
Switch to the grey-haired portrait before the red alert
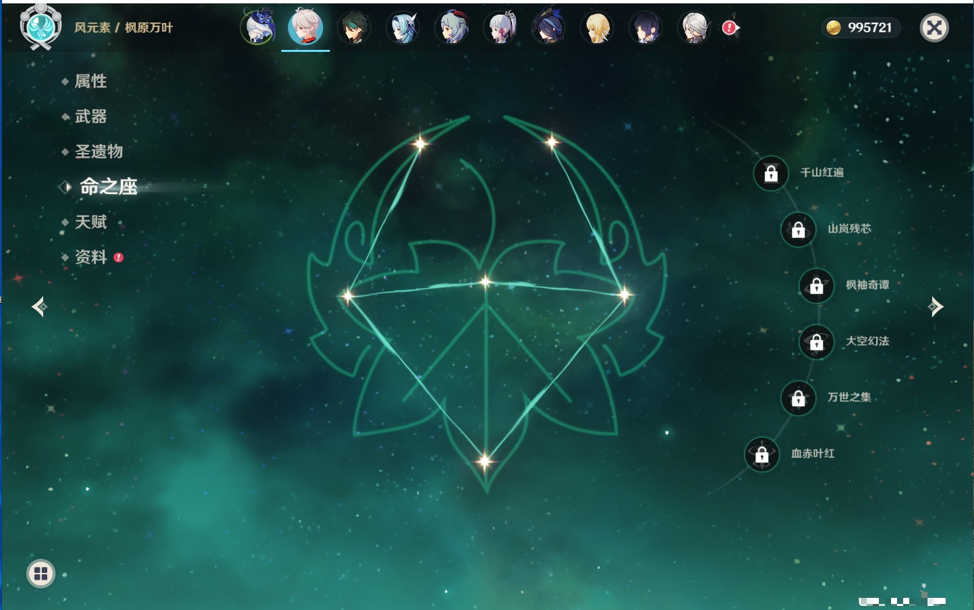click(694, 28)
